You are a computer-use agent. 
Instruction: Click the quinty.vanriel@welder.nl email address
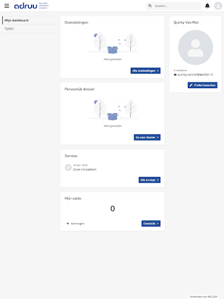(x=195, y=75)
